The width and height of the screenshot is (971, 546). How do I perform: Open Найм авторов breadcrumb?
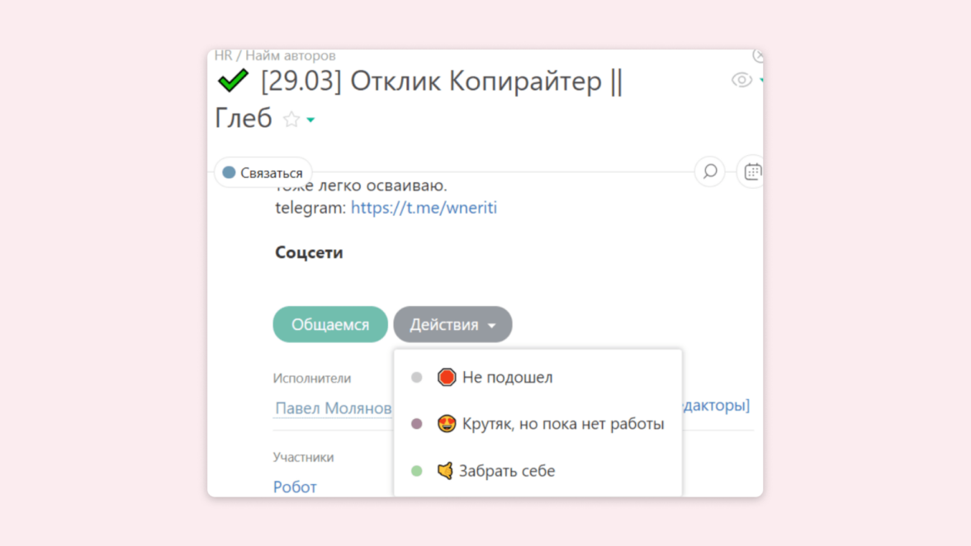pos(291,56)
